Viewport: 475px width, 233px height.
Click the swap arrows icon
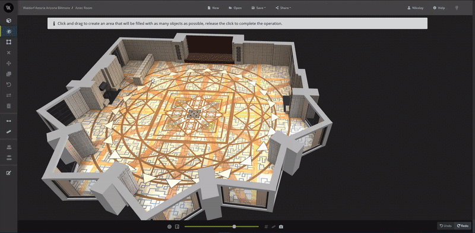coord(9,95)
